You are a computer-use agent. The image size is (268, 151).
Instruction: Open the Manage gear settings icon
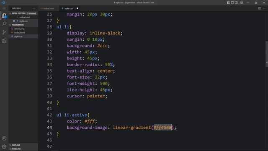(4, 146)
